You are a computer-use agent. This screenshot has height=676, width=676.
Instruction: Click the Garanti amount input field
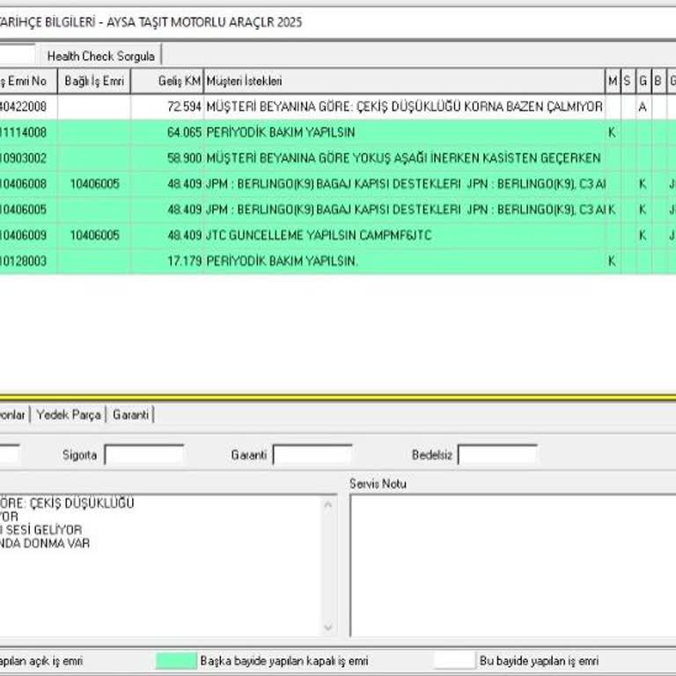point(312,455)
